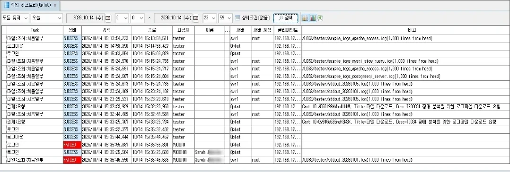This screenshot has height=172, width=510.
Task: Open the 오늘 period dropdown
Action: coord(46,18)
